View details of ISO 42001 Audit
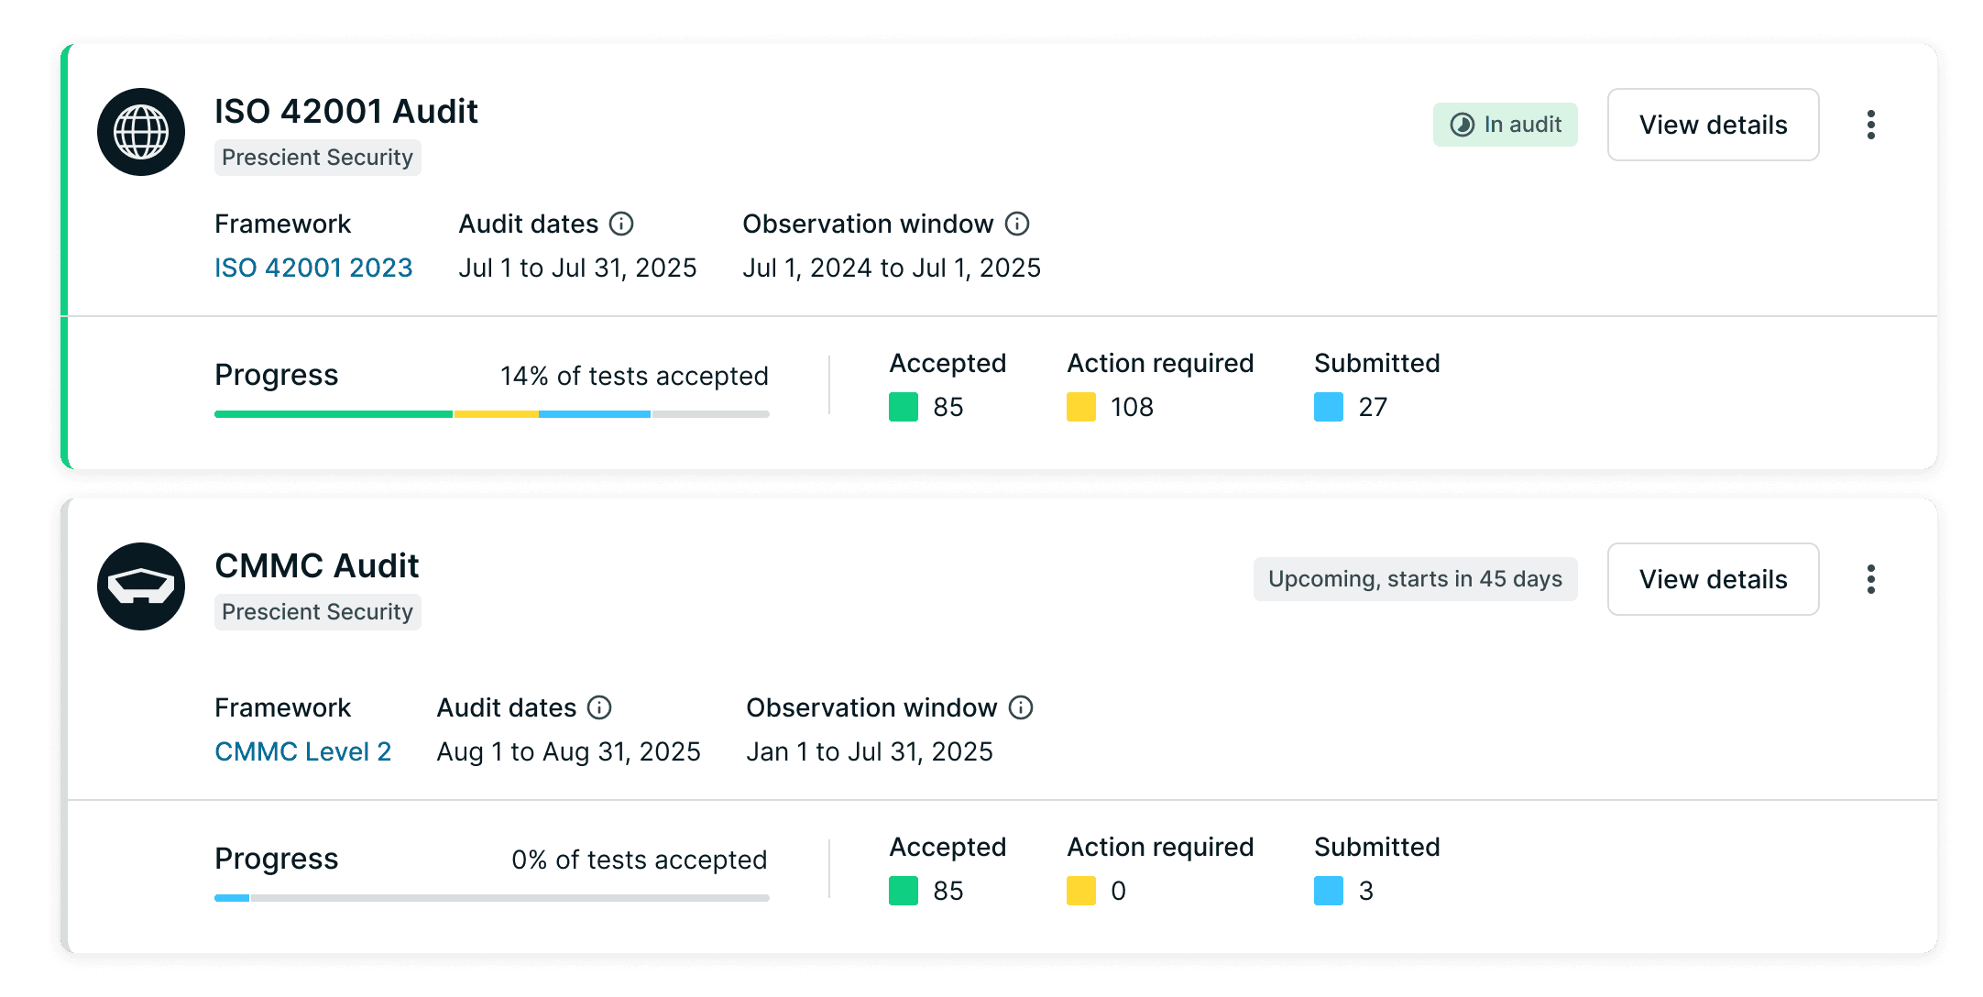This screenshot has width=1983, height=997. 1713,125
